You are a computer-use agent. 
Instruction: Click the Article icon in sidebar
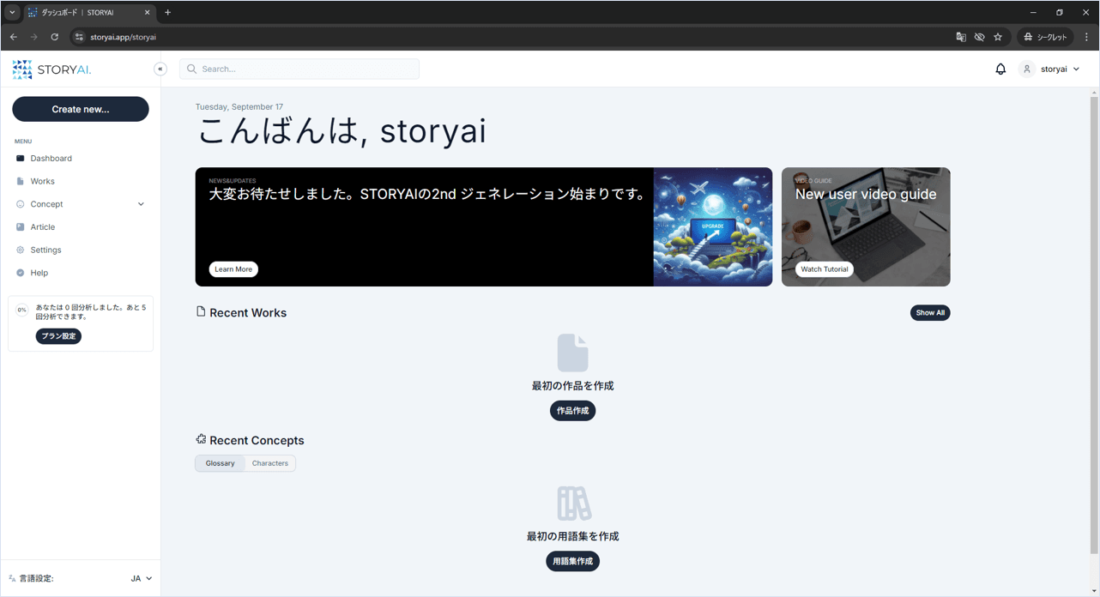pyautogui.click(x=21, y=226)
